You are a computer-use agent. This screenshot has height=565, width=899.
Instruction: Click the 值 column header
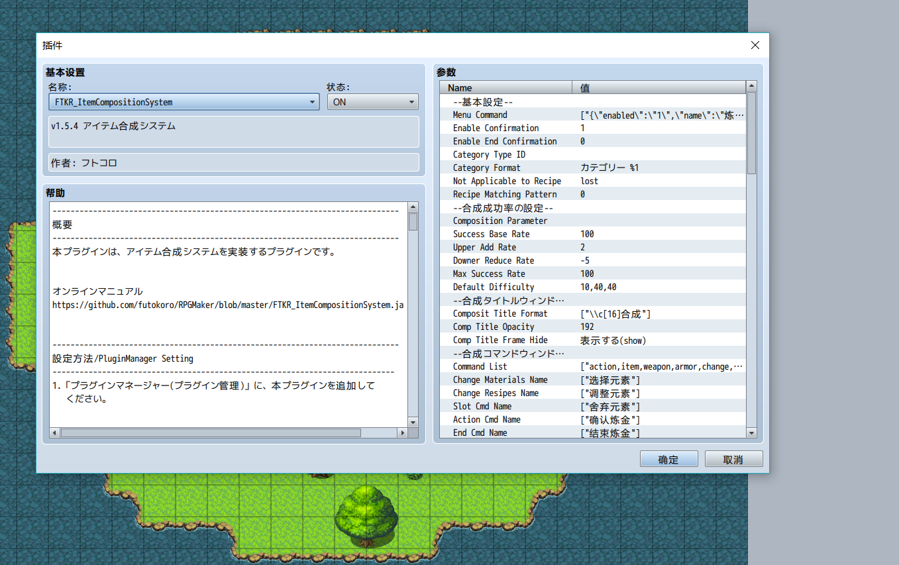tap(659, 87)
